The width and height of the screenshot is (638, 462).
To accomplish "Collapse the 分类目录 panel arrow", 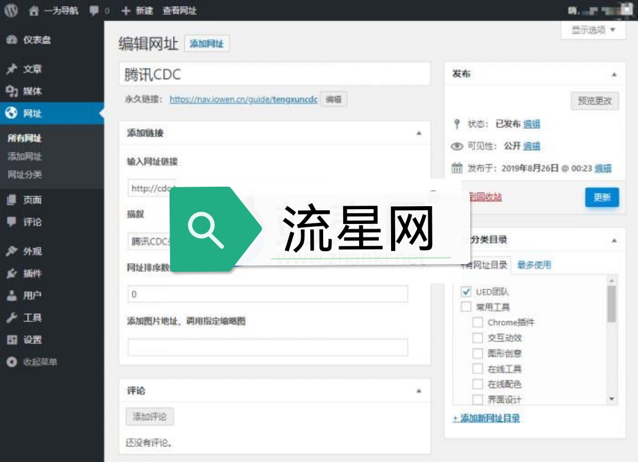I will click(x=614, y=240).
